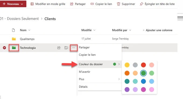Screen dimensions: 183x99
Task: Click the green Technologia folder icon
Action: [x=14, y=48]
